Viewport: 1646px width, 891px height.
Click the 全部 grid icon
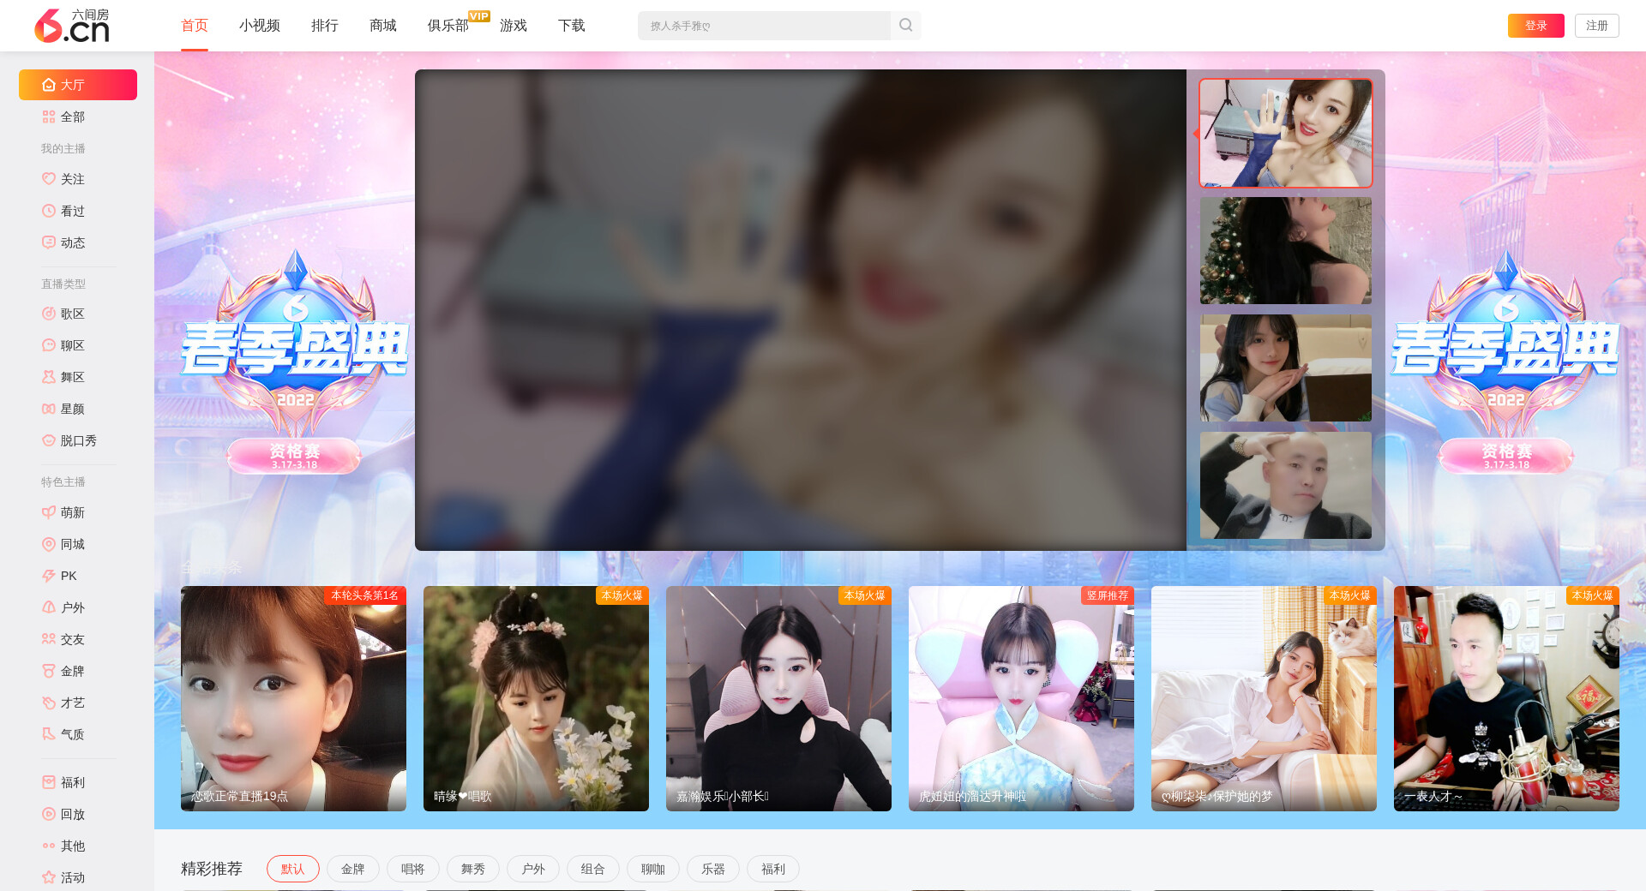49,117
